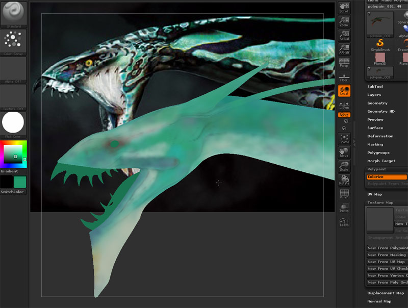This screenshot has height=308, width=408.
Task: Click the AAHalf icon
Action: [x=344, y=49]
